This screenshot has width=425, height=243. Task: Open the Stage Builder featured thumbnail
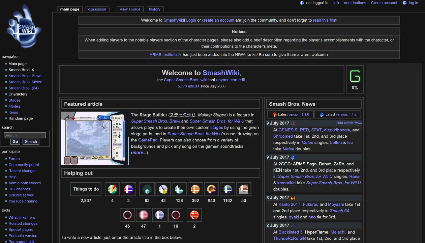[95, 138]
